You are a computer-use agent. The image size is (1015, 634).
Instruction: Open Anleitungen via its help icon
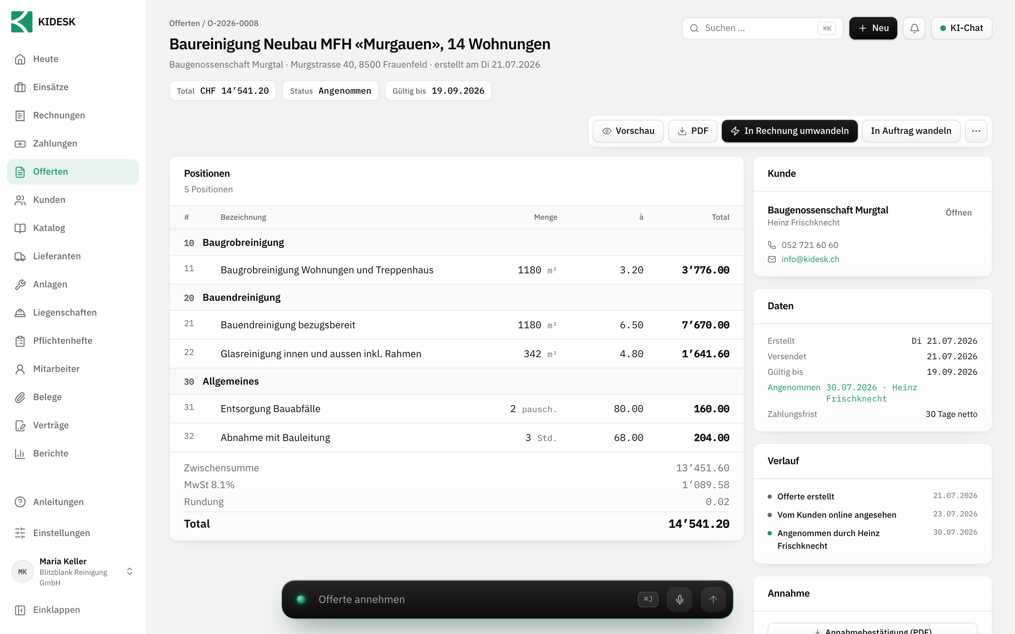tap(20, 502)
